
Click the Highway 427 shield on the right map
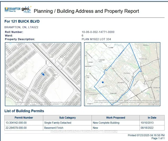click(142, 74)
